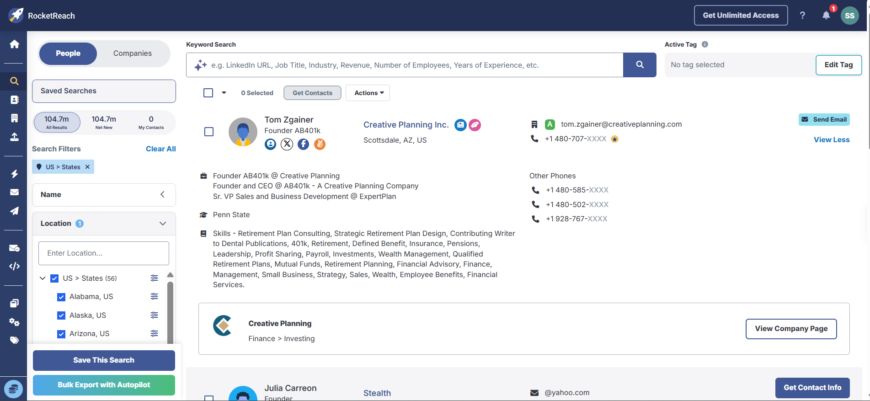This screenshot has width=870, height=401.
Task: Open the company building sidebar icon
Action: tap(14, 118)
